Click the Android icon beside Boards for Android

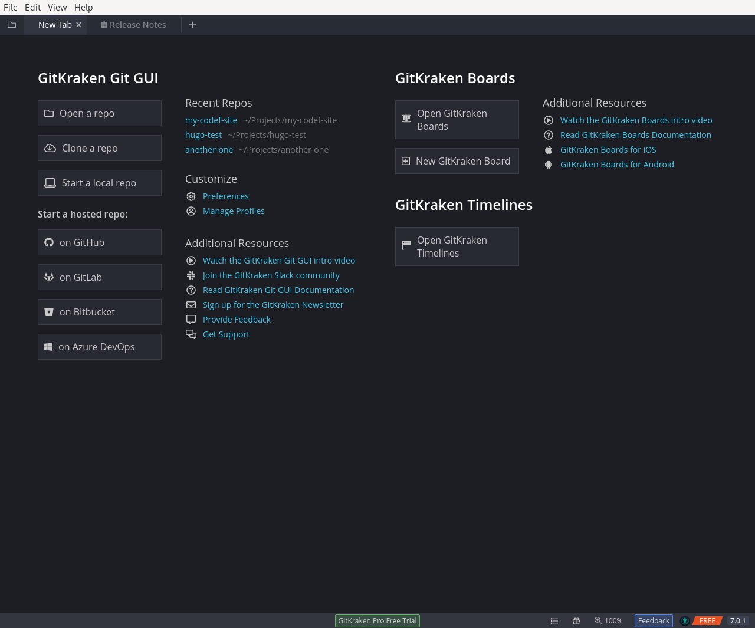tap(549, 165)
